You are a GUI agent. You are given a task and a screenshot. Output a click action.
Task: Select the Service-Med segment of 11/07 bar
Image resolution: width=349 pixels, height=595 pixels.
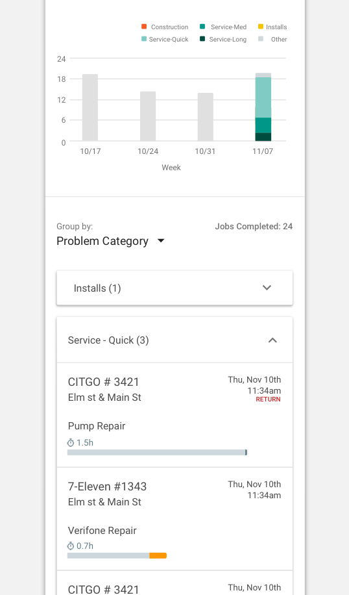(263, 125)
